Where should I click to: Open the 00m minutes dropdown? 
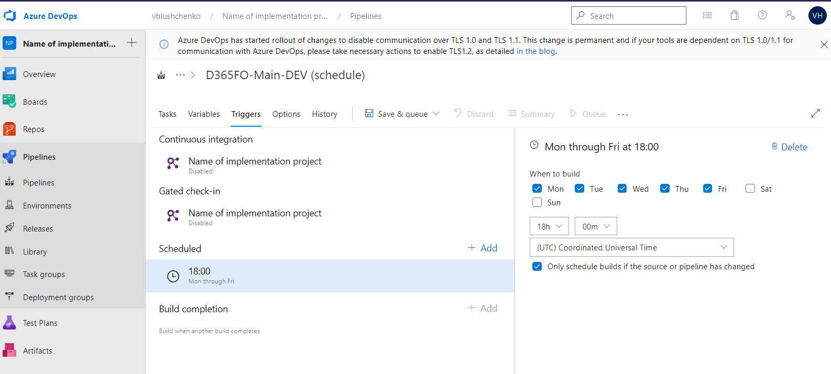[x=596, y=226]
